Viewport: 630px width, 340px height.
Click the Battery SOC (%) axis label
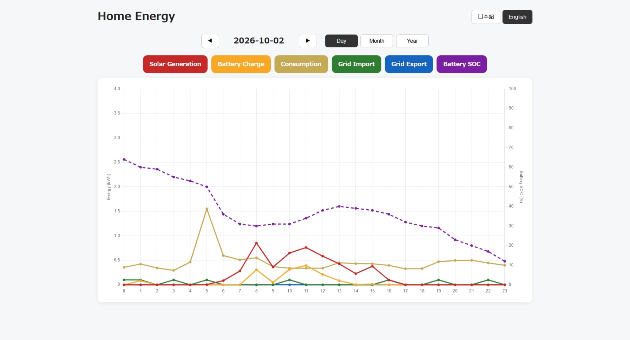(521, 187)
